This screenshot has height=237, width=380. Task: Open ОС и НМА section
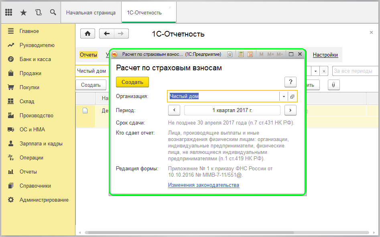32,129
